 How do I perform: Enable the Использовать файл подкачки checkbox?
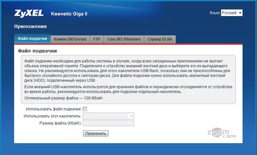click(x=85, y=109)
